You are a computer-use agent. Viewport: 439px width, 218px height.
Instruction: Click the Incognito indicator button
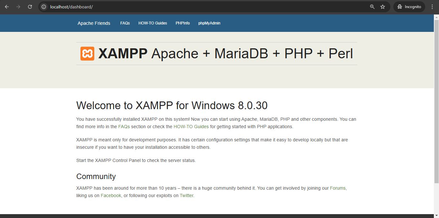409,7
